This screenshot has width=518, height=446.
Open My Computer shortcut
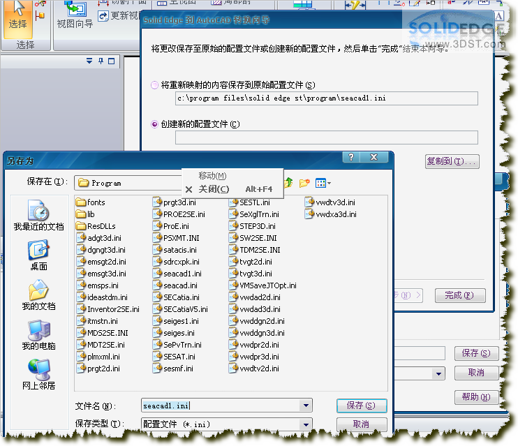[38, 334]
